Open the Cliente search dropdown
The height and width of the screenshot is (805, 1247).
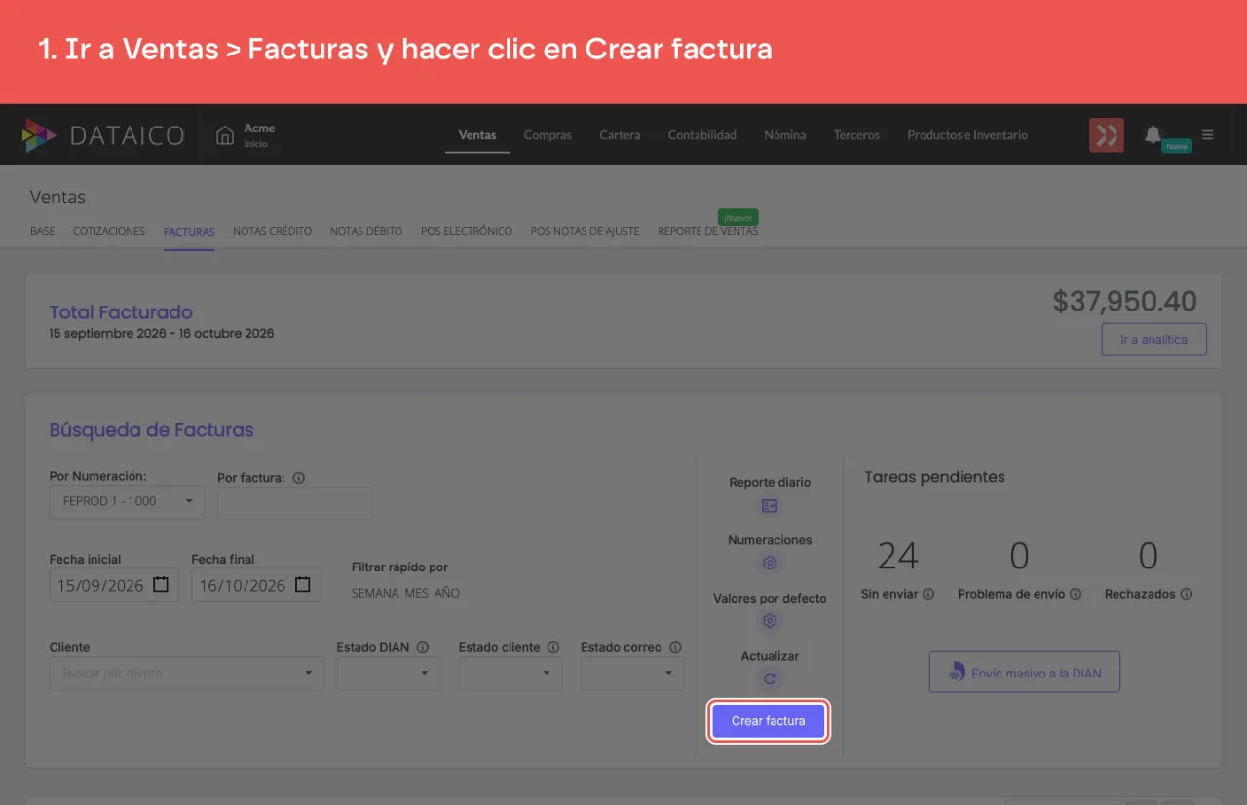[187, 673]
